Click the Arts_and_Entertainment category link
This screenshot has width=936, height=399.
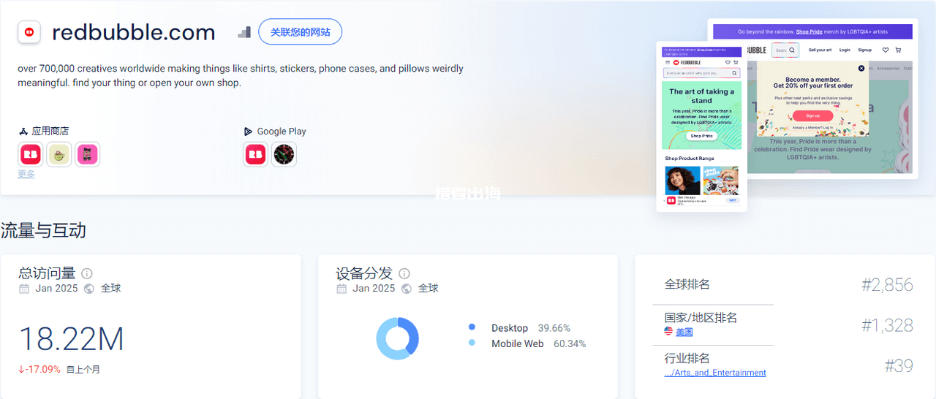click(x=715, y=373)
